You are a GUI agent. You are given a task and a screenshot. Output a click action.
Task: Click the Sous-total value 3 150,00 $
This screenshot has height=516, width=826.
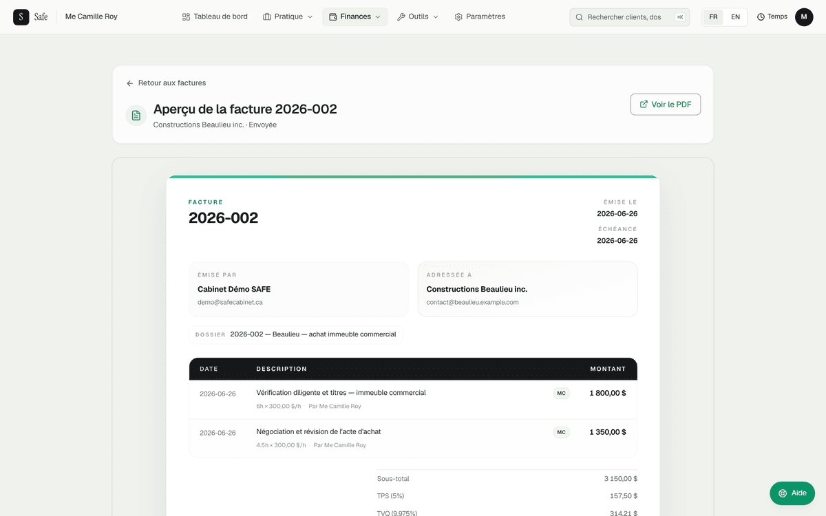tap(621, 479)
